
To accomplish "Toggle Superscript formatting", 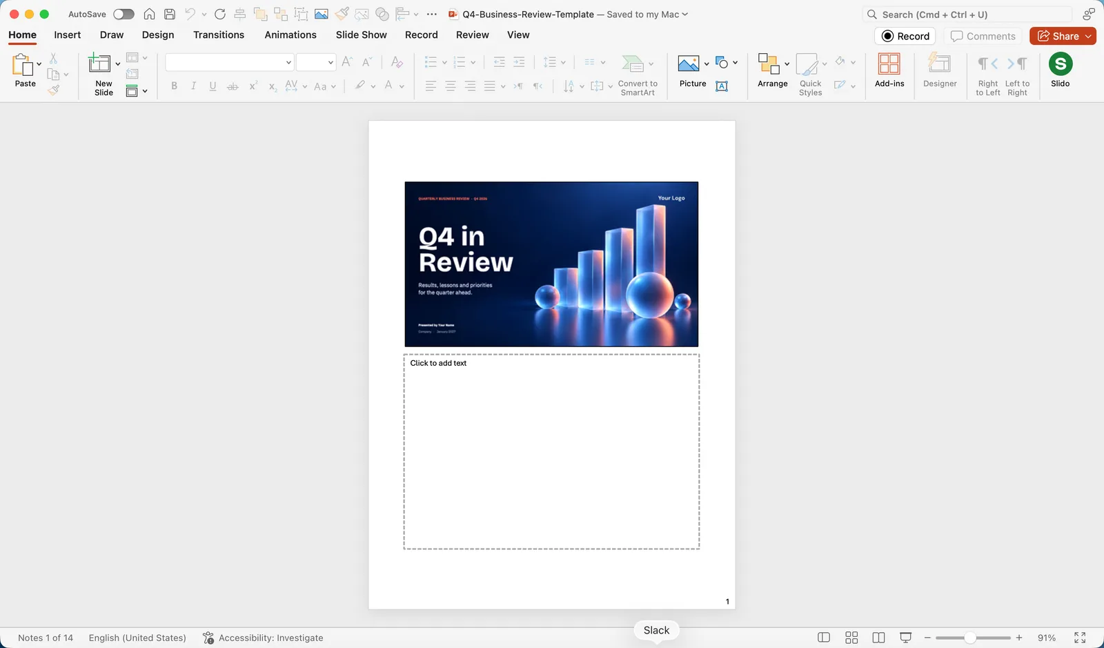I will [x=253, y=86].
